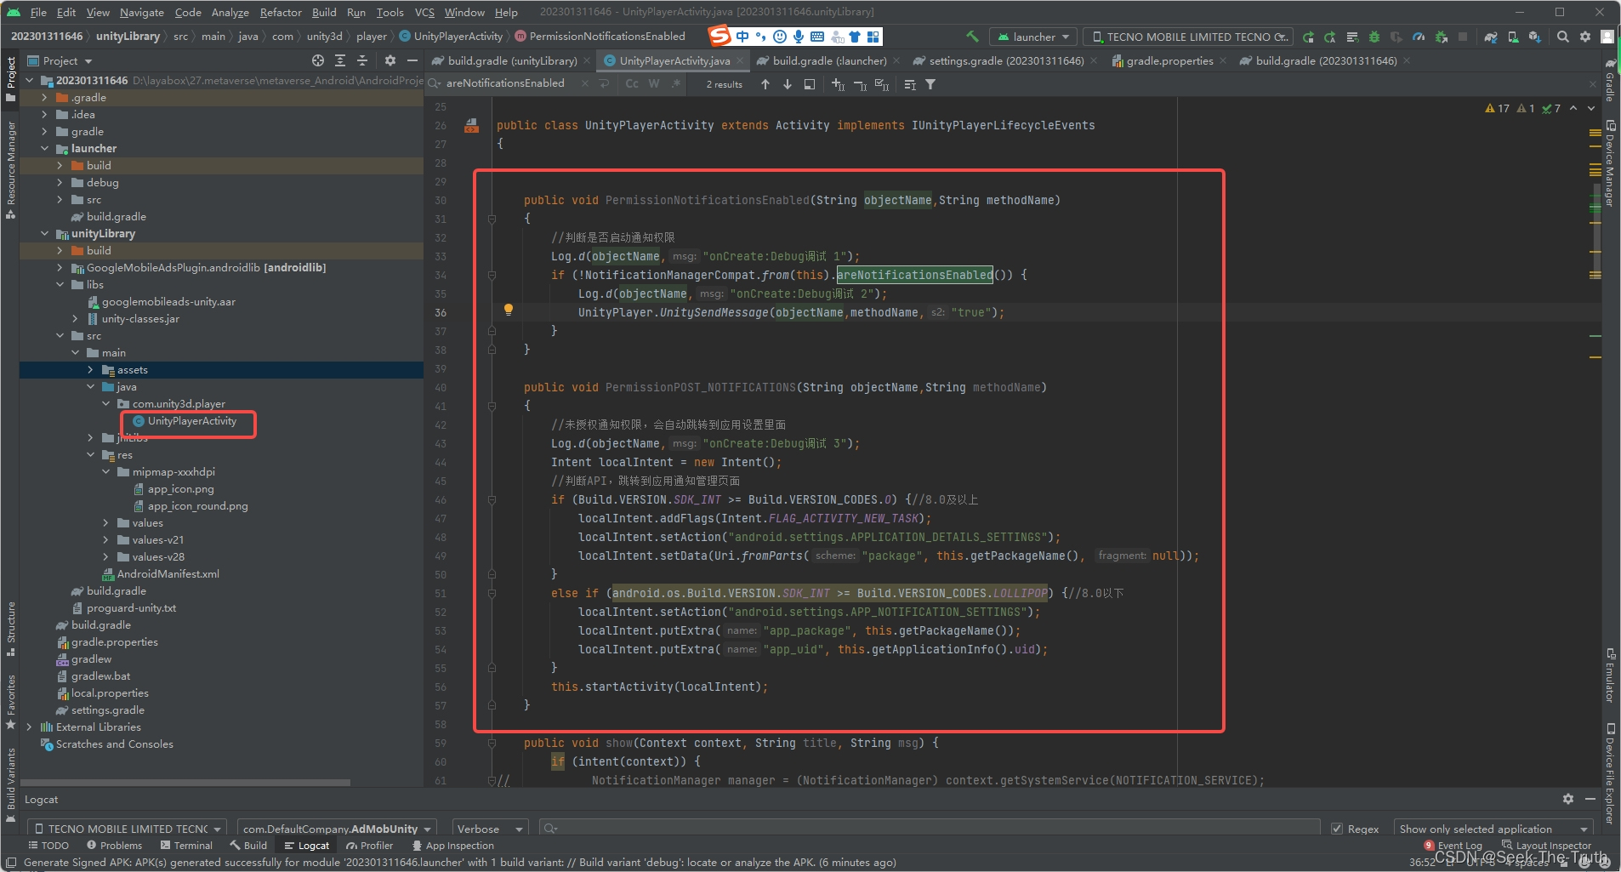Click the filter search results funnel icon
1621x872 pixels.
[930, 84]
